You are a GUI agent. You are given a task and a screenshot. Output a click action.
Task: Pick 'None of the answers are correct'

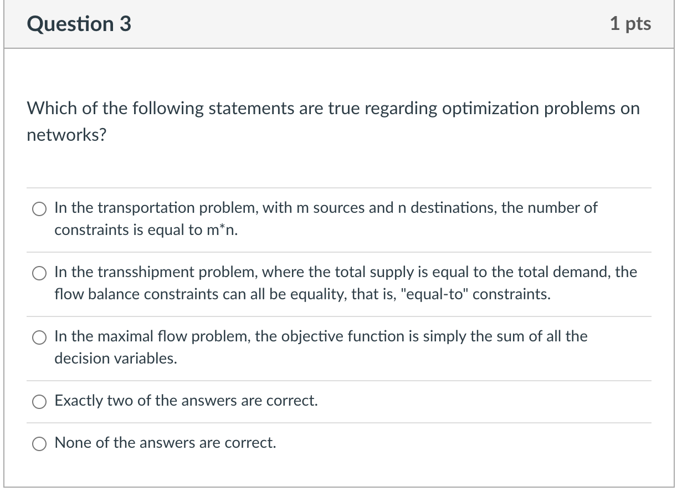(x=39, y=444)
